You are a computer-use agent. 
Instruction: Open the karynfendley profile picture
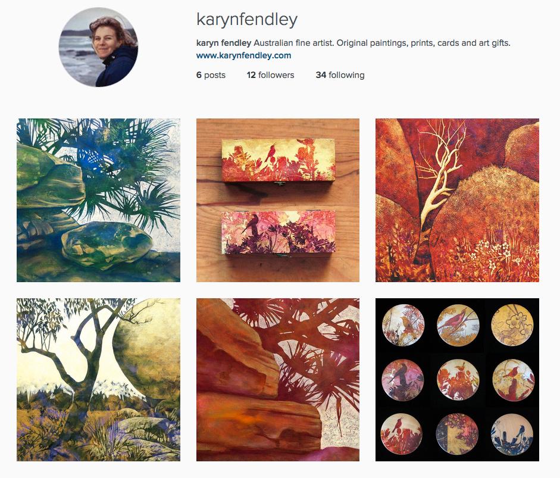pos(98,47)
